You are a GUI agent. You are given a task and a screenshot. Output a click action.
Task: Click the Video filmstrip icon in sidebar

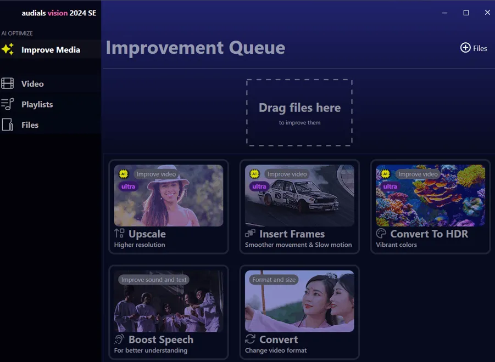pyautogui.click(x=8, y=83)
